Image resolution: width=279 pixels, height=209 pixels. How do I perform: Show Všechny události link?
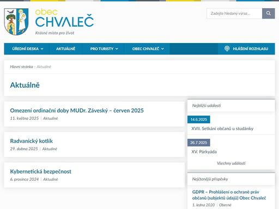pyautogui.click(x=231, y=163)
